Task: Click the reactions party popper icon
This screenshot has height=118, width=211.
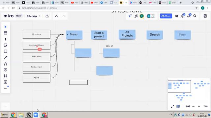Action: (x=136, y=16)
